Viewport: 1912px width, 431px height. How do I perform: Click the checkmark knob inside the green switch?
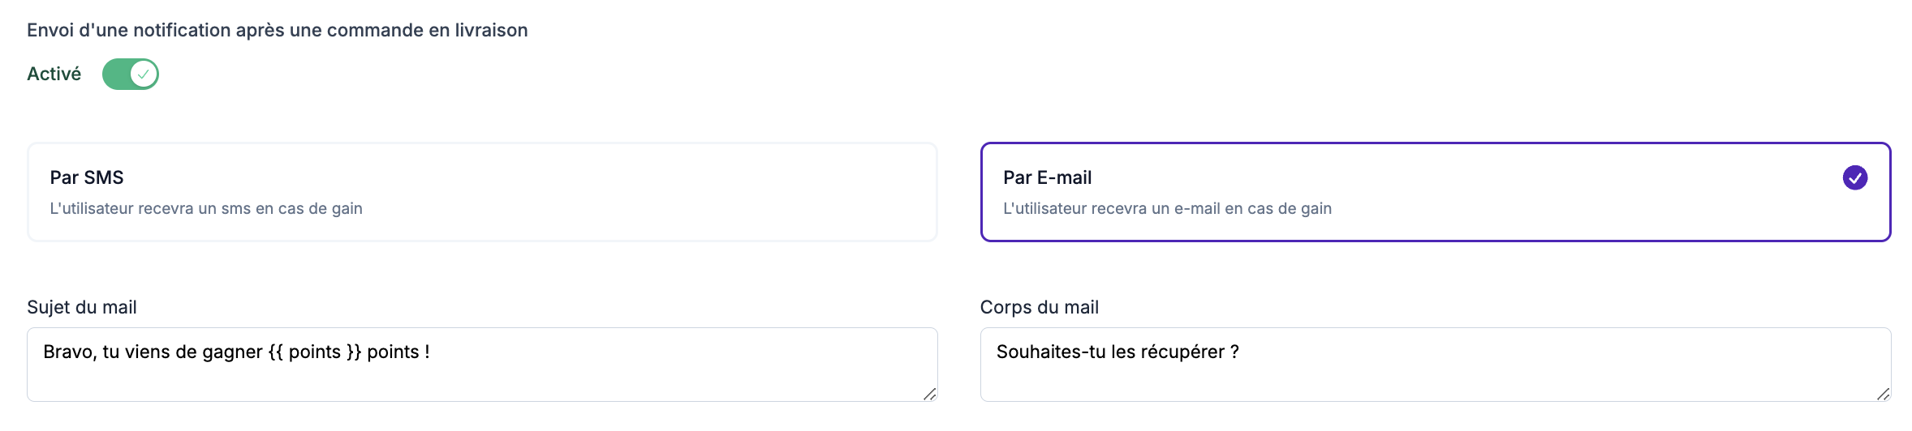pos(144,74)
